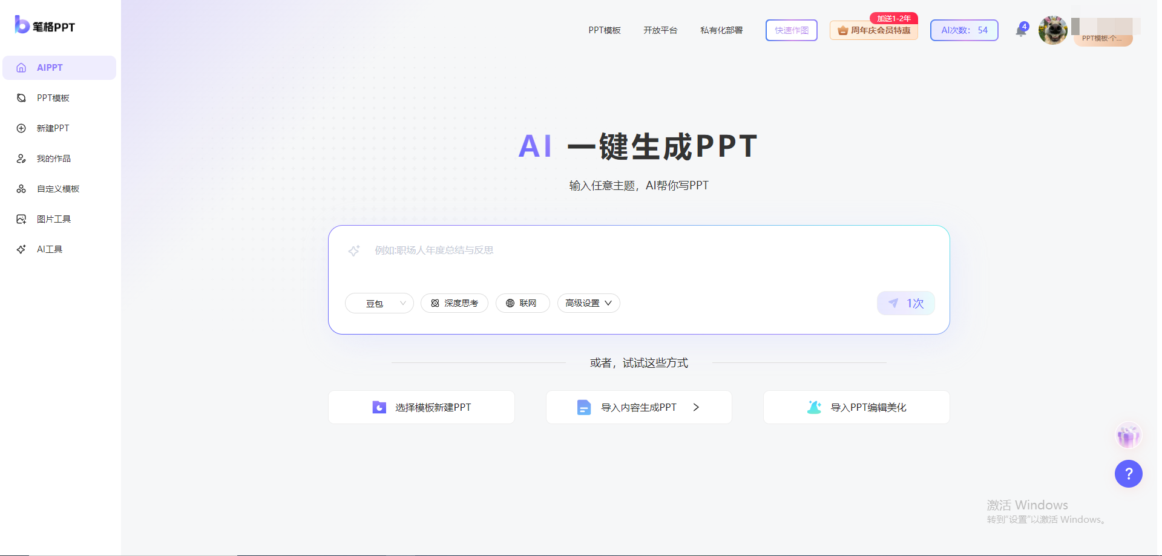Open 我的作品 in sidebar

tap(53, 159)
